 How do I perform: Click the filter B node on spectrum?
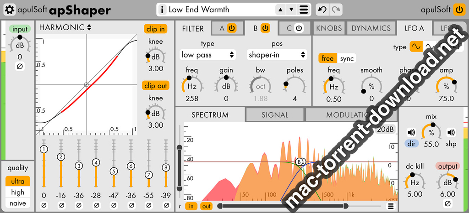point(299,162)
